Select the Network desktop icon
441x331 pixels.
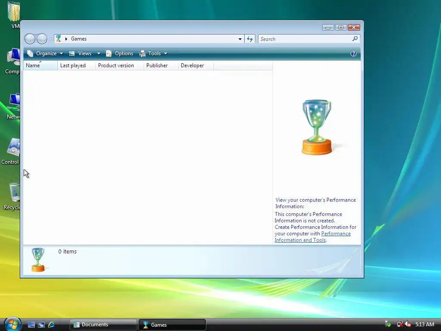(x=13, y=107)
